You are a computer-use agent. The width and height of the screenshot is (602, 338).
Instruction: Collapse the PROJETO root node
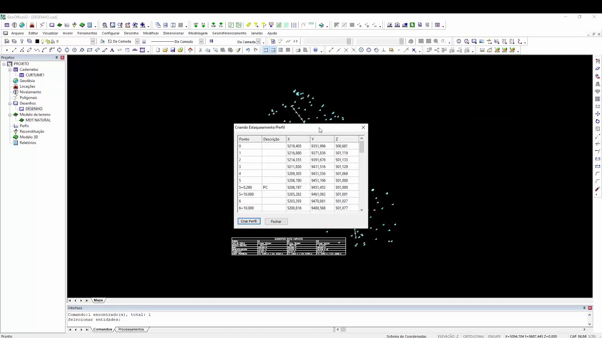(4, 64)
